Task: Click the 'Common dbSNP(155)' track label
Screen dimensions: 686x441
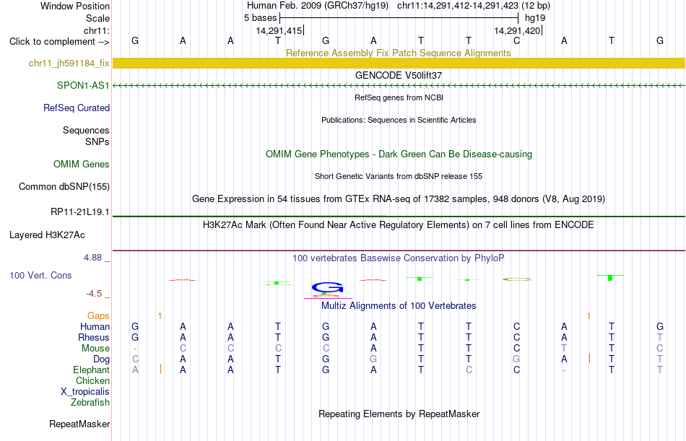Action: tap(64, 186)
